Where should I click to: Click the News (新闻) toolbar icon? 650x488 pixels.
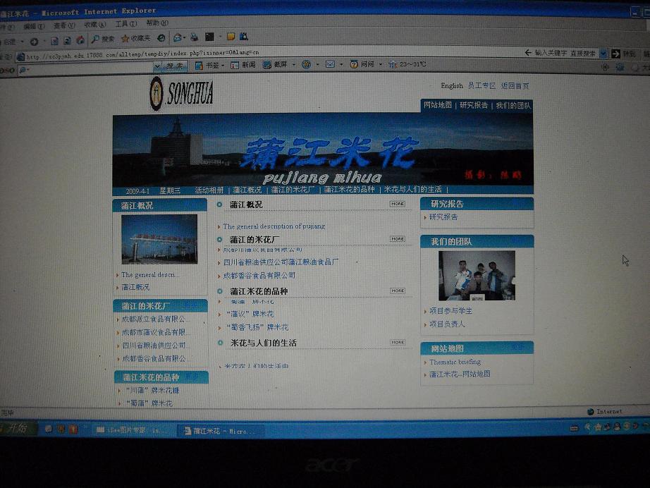(244, 65)
